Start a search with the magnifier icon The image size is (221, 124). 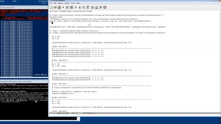click(x=92, y=7)
